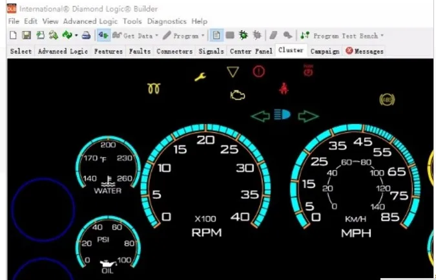Click the green export sheet toolbar icon
The width and height of the screenshot is (436, 280).
coord(40,36)
